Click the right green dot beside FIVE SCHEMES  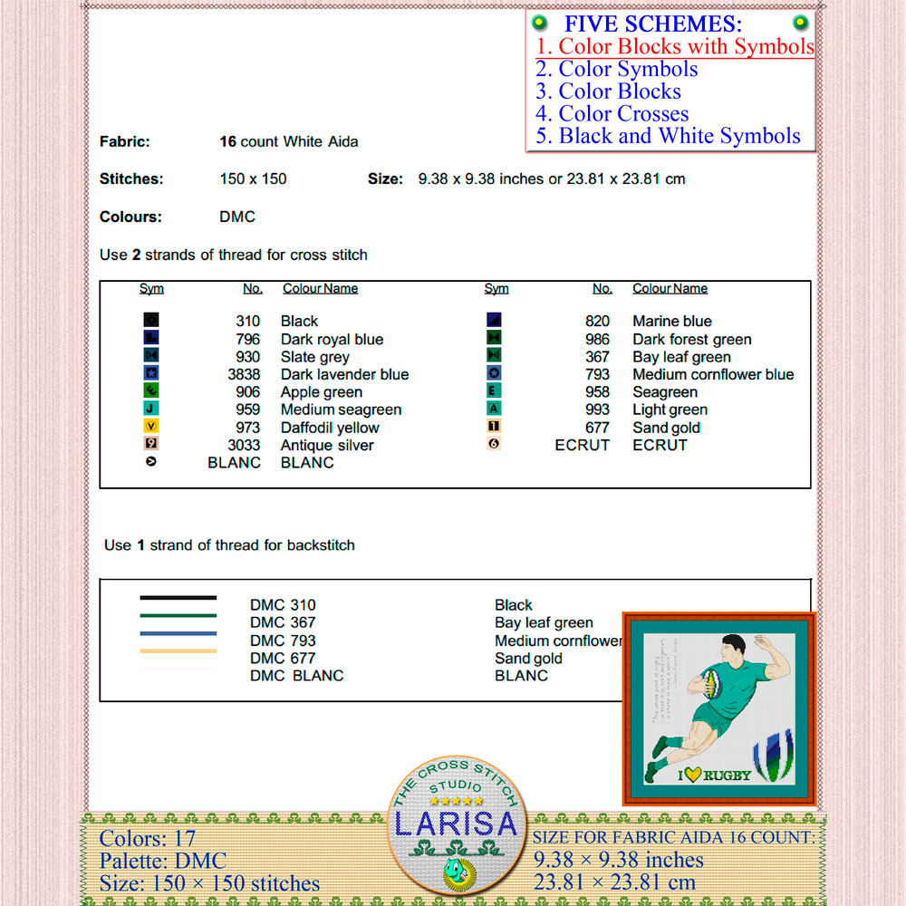[800, 23]
